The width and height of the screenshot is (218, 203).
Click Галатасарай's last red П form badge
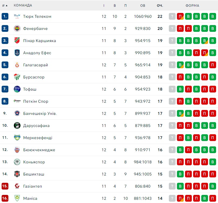(x=213, y=65)
